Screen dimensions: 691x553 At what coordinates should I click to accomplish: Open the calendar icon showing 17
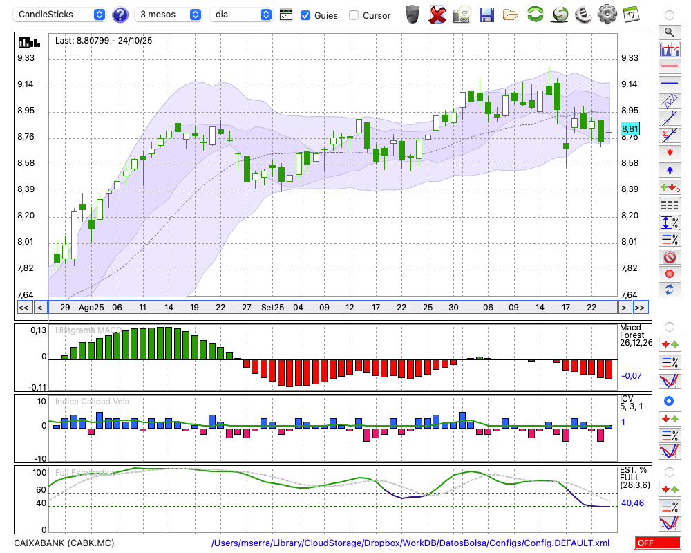click(631, 15)
